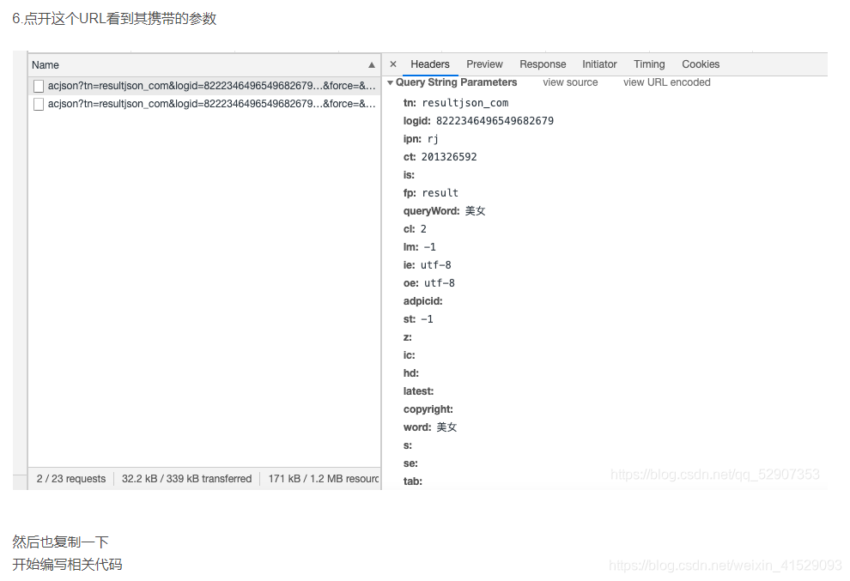Close the request details panel

[393, 64]
